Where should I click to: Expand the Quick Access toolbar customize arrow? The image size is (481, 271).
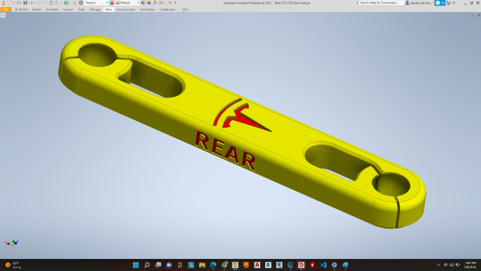(175, 3)
